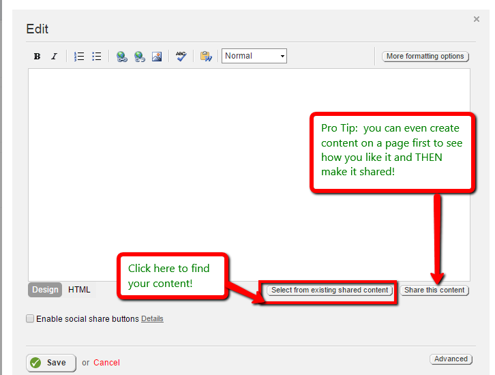
Task: Click the remove hyperlink icon
Action: pos(139,57)
